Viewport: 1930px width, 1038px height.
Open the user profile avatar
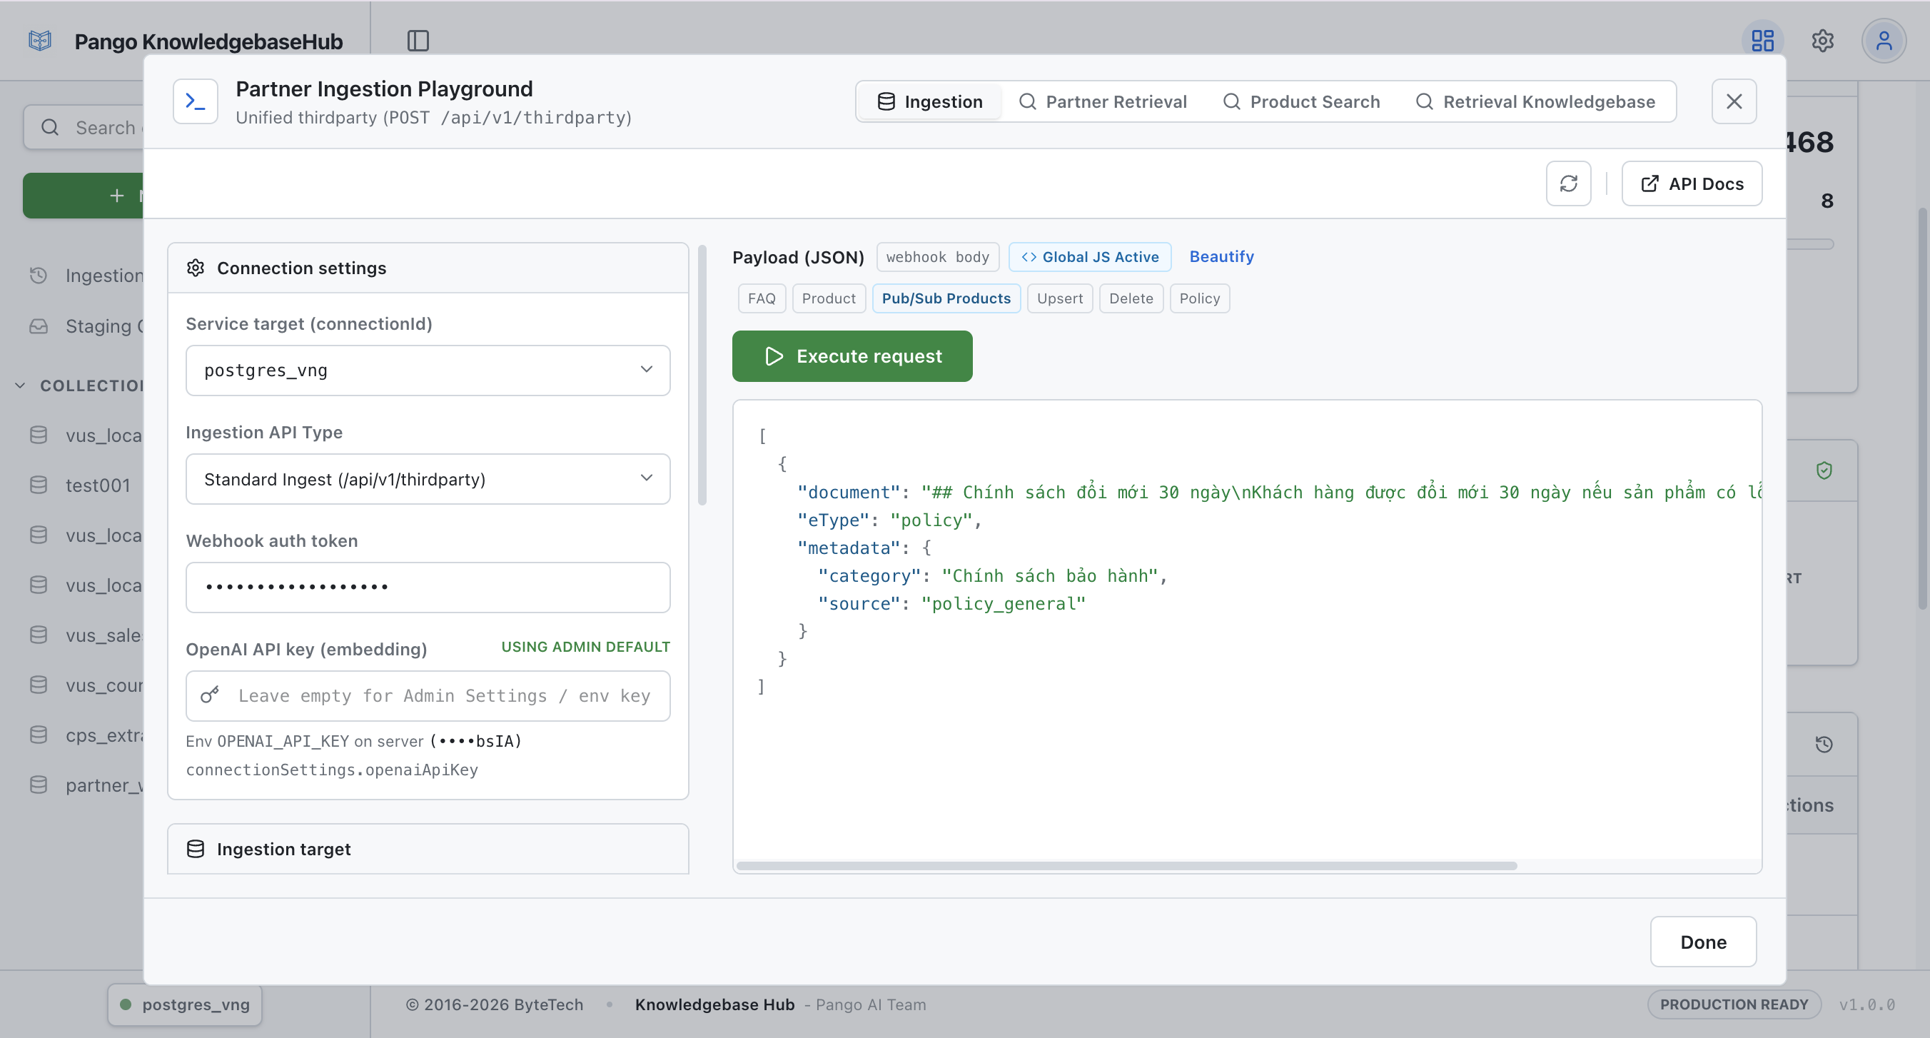pos(1884,41)
